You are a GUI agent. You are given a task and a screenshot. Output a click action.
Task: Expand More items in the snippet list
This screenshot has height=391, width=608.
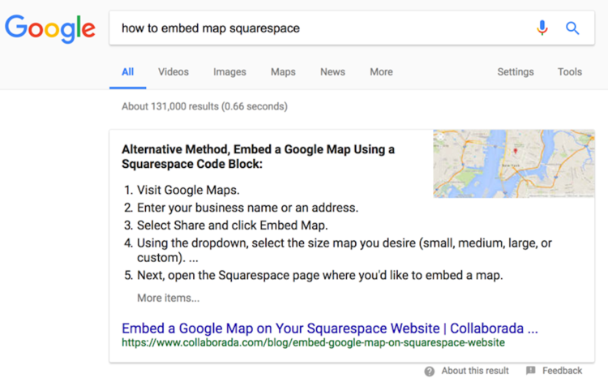169,298
